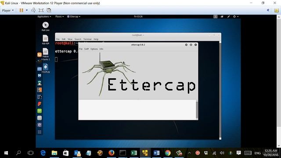Open Windows Action Center notifications
This screenshot has height=158, width=281.
coord(238,153)
